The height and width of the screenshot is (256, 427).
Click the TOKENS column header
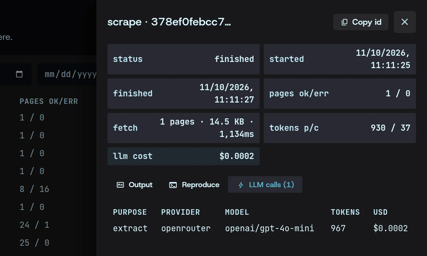[345, 212]
